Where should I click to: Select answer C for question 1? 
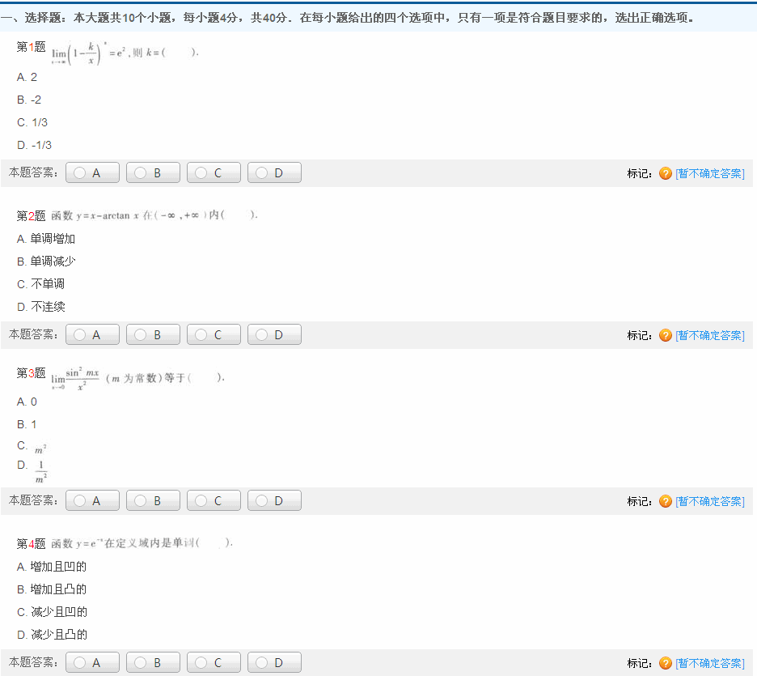pyautogui.click(x=214, y=173)
